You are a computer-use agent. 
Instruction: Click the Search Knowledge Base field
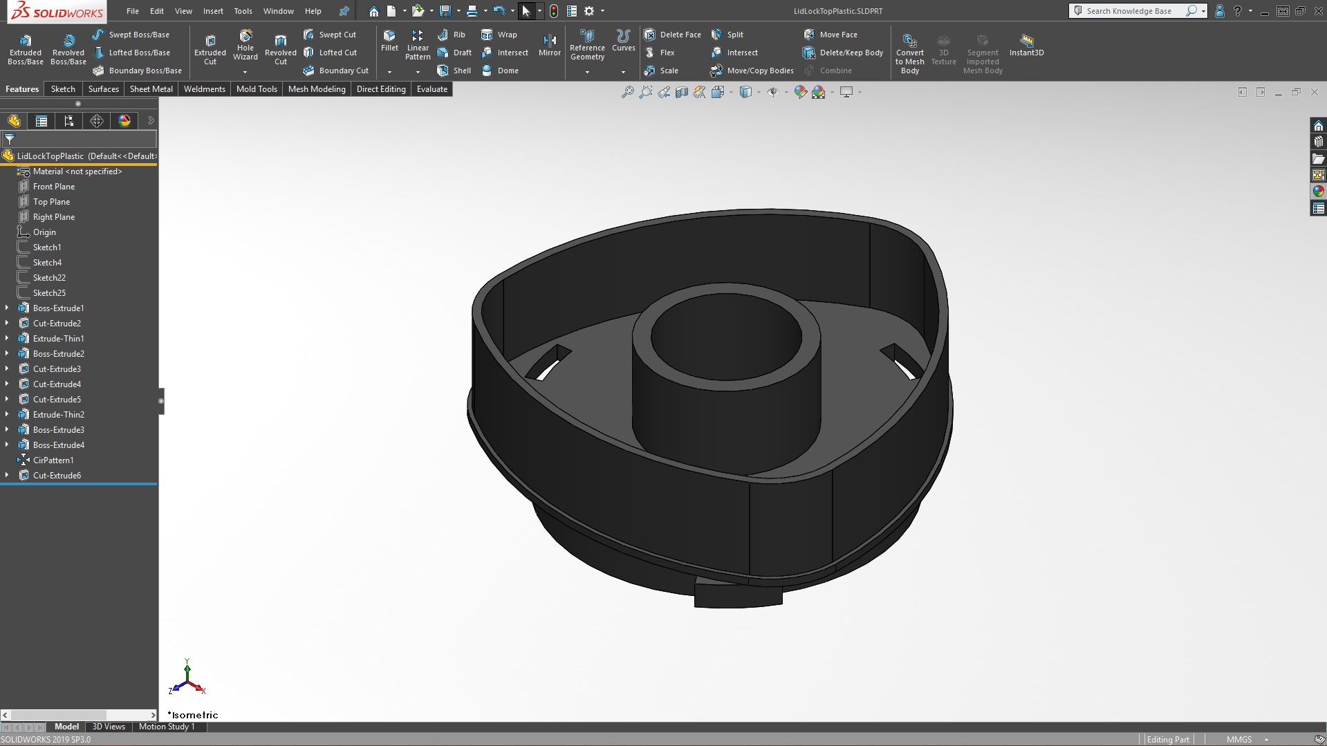(x=1130, y=11)
